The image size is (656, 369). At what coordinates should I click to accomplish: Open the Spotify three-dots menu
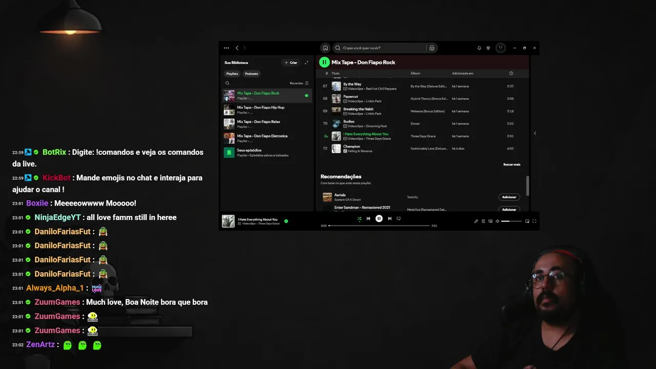click(227, 48)
